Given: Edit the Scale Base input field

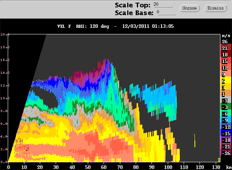Looking at the screenshot, I should 166,12.
